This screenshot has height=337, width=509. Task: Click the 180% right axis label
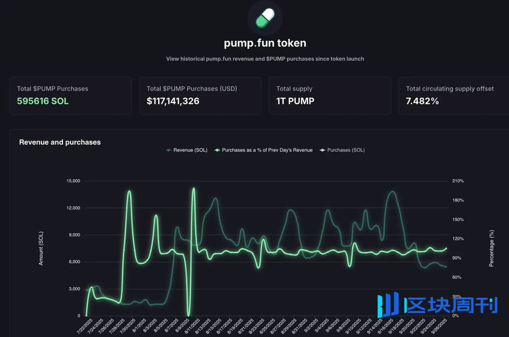pos(458,200)
